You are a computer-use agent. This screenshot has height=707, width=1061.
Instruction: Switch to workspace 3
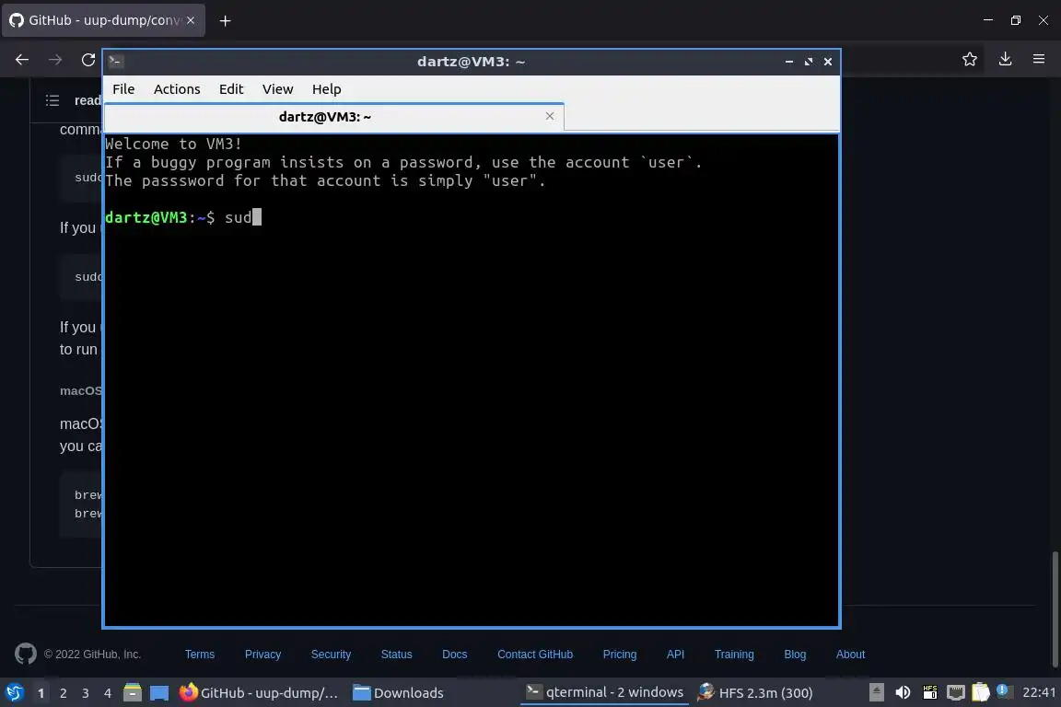86,693
